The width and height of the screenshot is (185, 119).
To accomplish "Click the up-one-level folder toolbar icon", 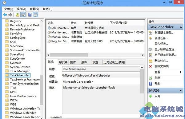I will [x=18, y=15].
